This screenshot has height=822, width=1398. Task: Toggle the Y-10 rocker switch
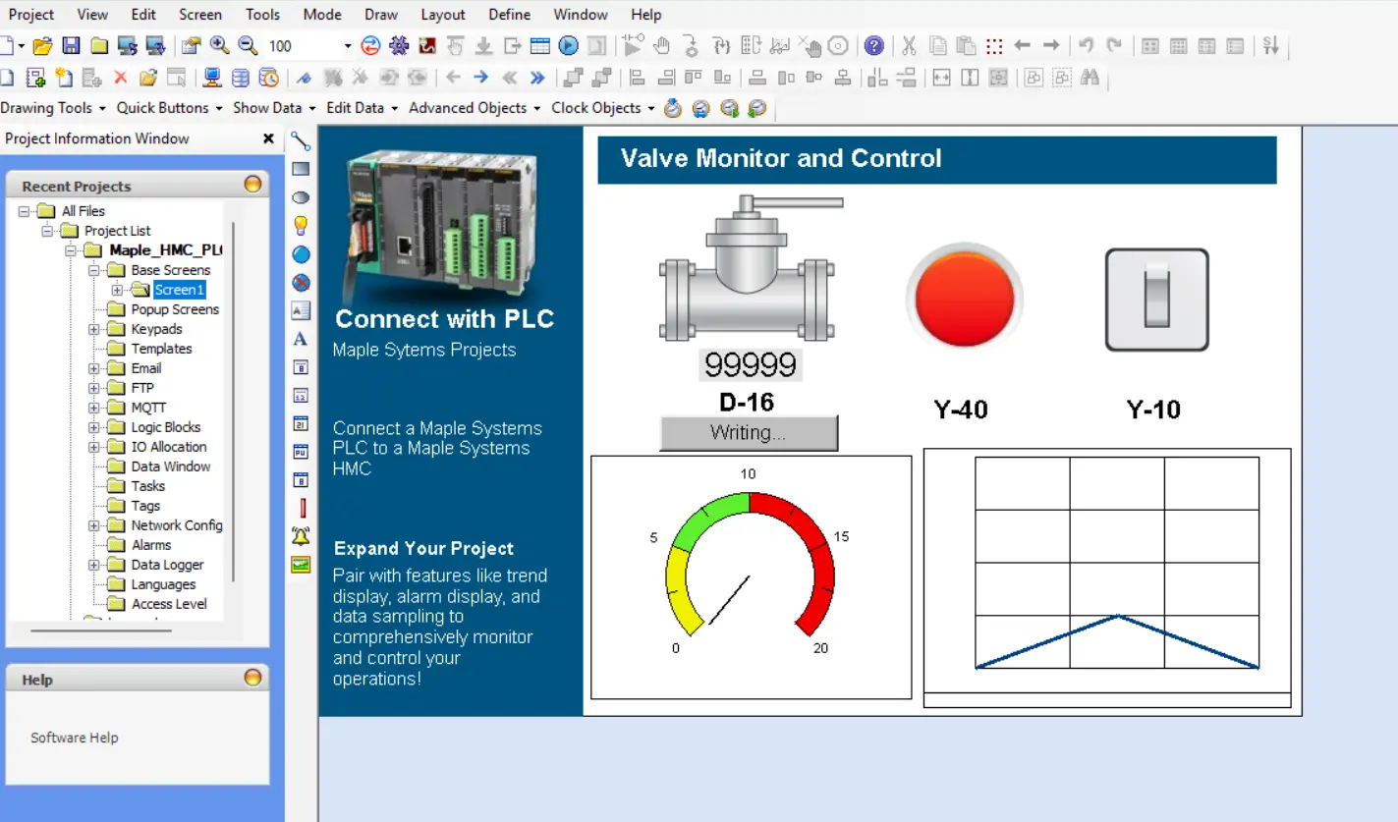1156,300
